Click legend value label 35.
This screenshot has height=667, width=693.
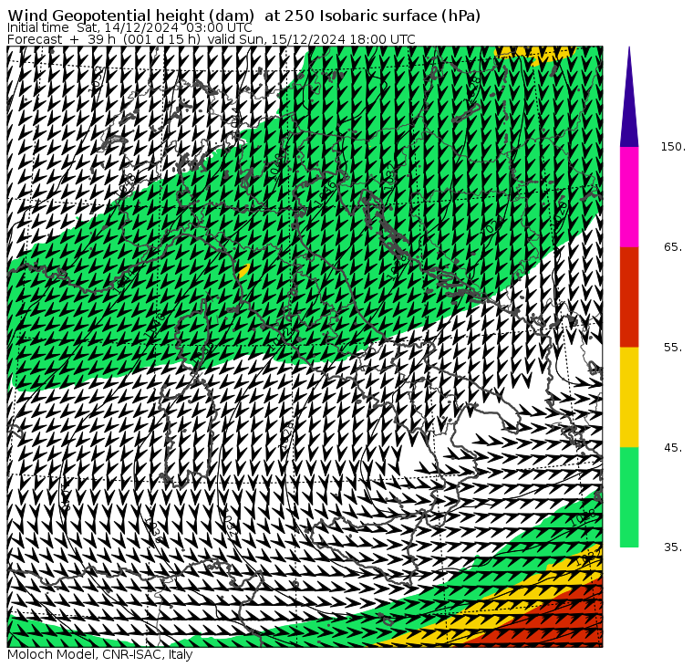tap(673, 547)
